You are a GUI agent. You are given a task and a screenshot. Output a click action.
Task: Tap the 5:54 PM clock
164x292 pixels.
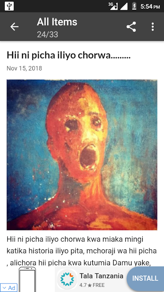click(150, 7)
